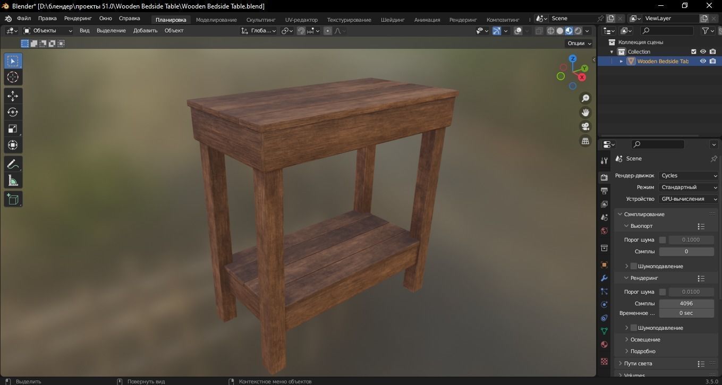Open the Правка menu
The image size is (722, 385).
tap(47, 19)
